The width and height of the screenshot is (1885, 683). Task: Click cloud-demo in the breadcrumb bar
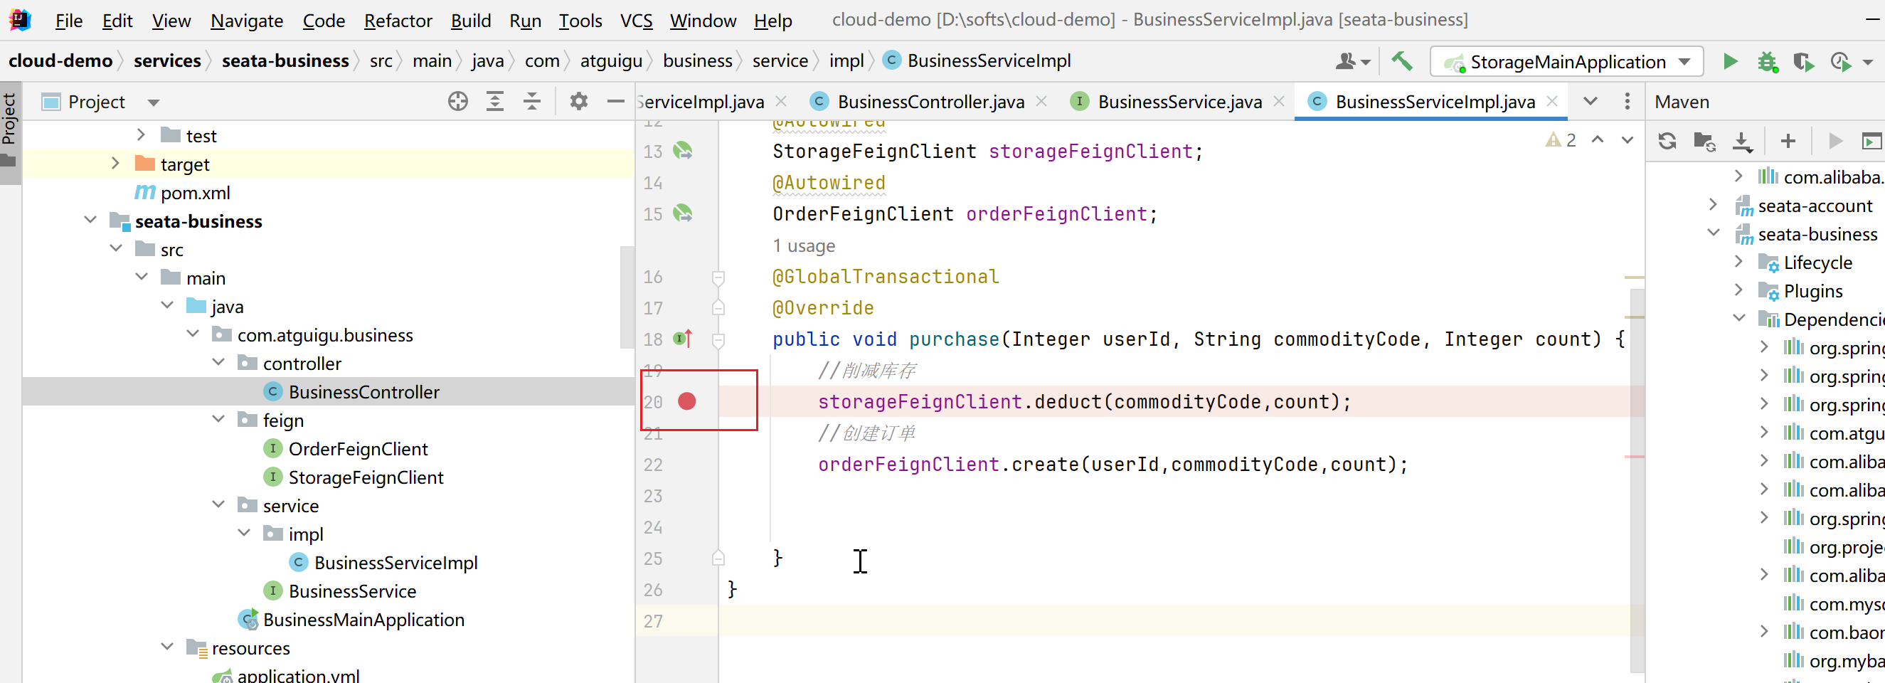pos(60,60)
